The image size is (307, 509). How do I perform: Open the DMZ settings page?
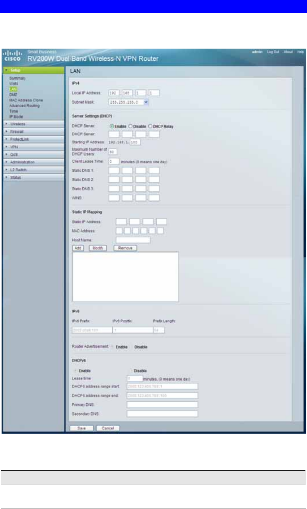point(14,95)
